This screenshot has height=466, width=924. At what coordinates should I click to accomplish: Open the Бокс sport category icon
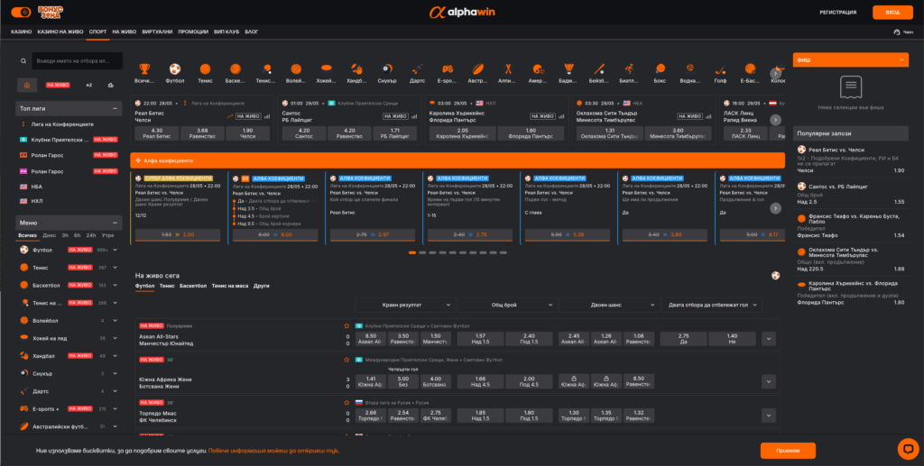660,69
